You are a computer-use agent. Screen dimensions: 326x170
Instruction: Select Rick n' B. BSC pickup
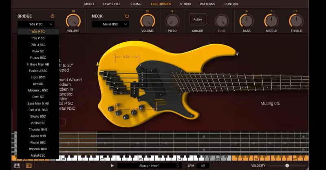tap(38, 110)
